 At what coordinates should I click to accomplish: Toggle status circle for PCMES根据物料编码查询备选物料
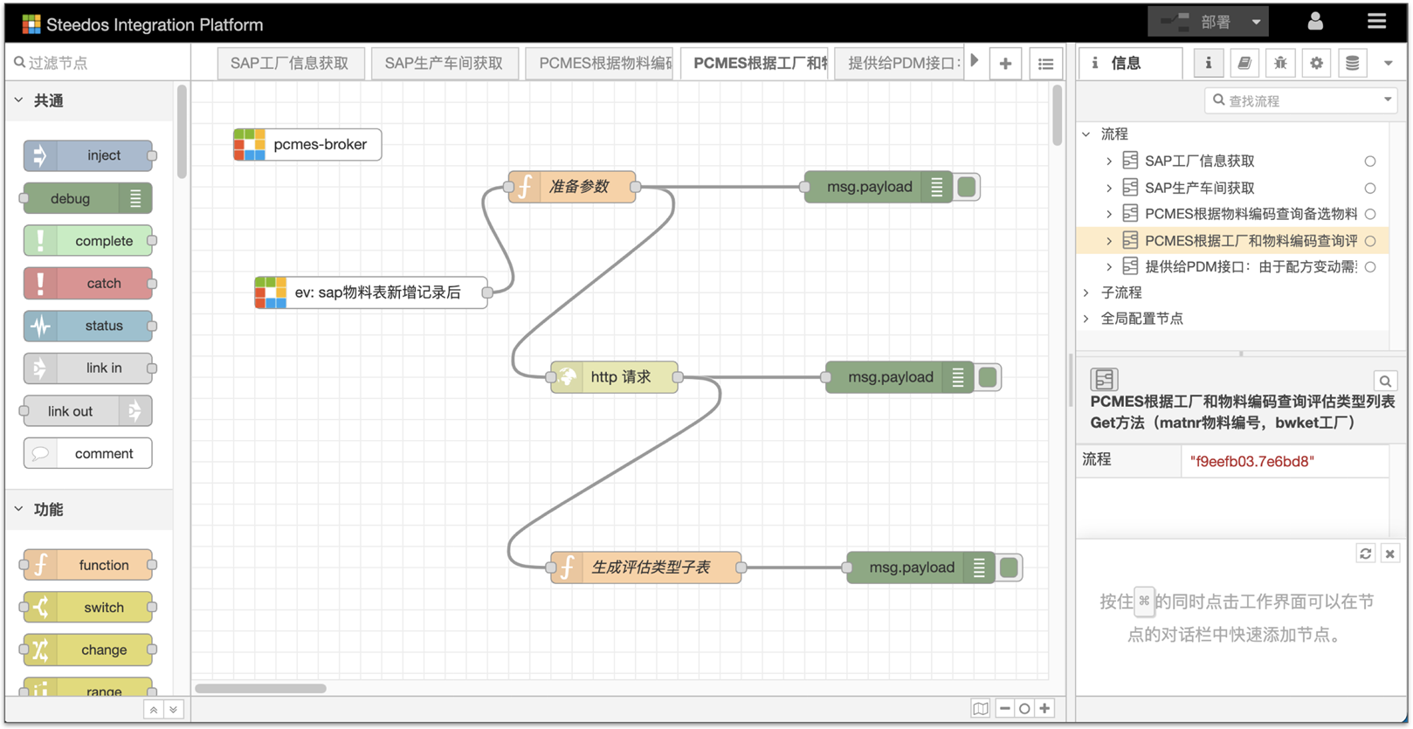click(x=1370, y=214)
